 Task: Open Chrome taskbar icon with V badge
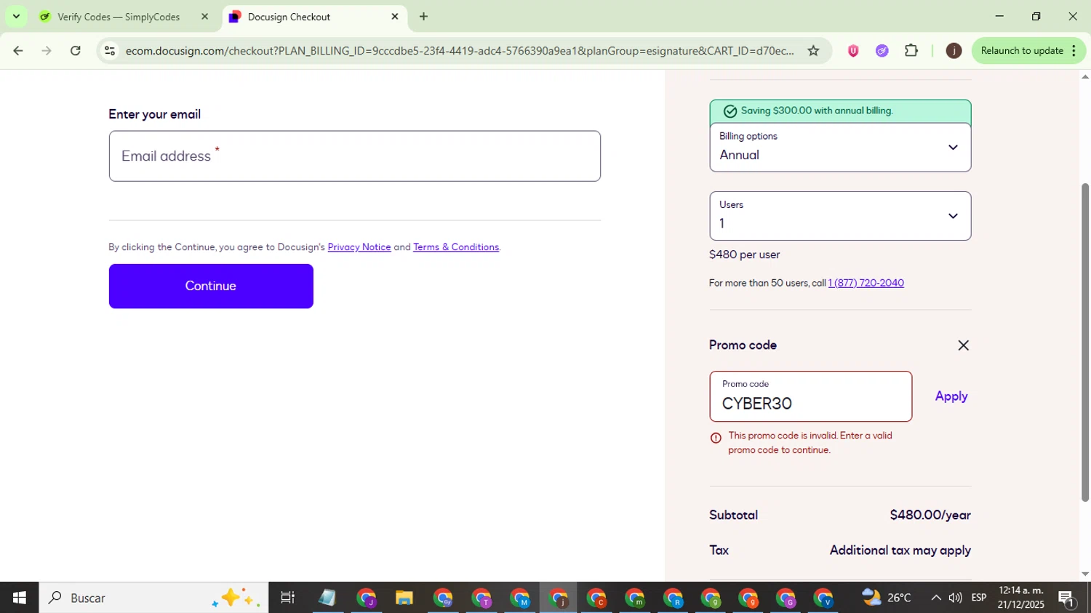tap(824, 598)
